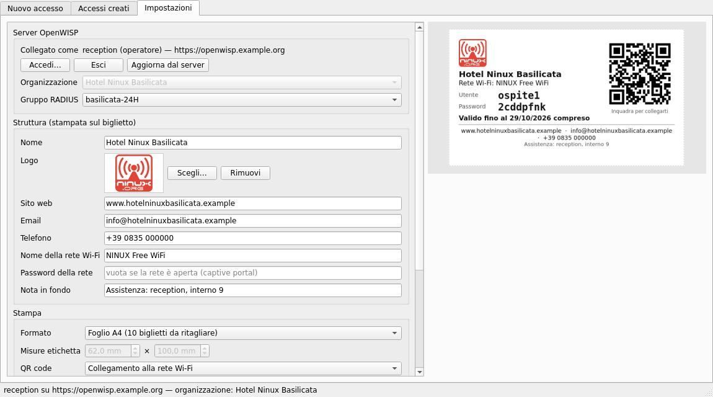Click 'Valido fino al 29/10/2026 compreso' text
This screenshot has height=397, width=713.
coord(524,118)
